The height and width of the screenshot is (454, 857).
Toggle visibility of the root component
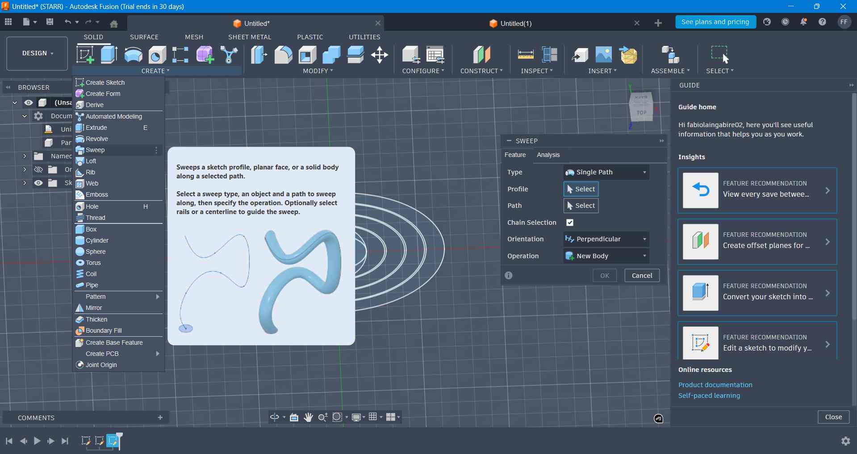(x=29, y=103)
